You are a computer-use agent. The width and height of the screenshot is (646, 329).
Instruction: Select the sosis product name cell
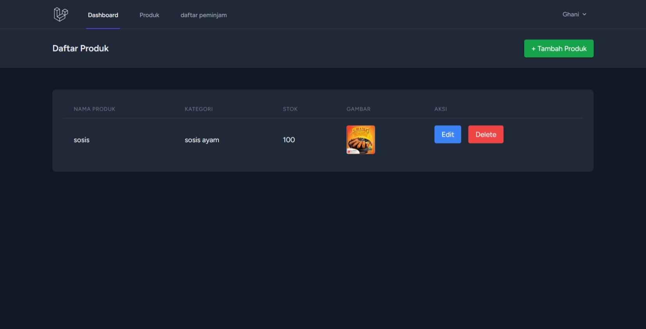click(x=82, y=140)
